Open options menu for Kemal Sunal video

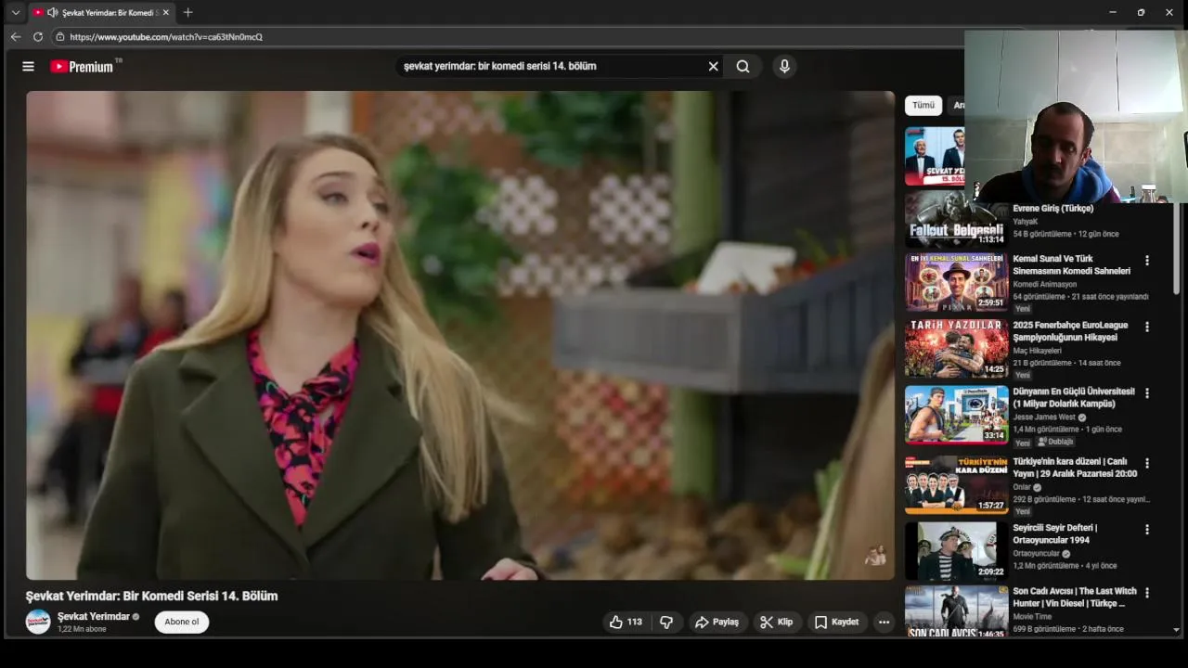coord(1147,261)
